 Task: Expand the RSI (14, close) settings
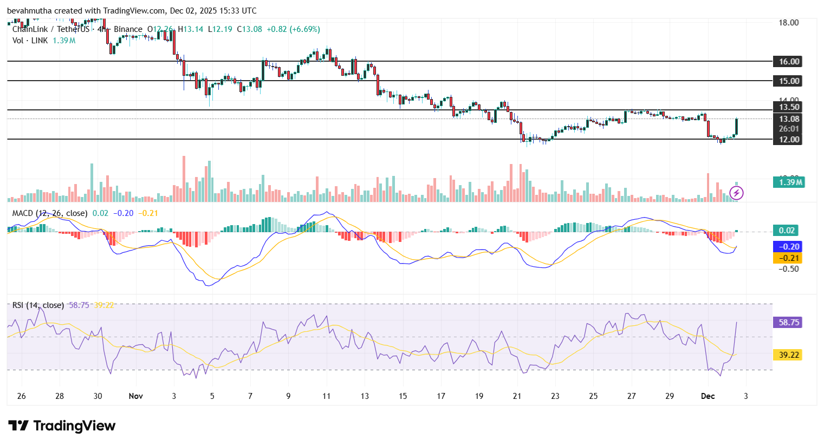pyautogui.click(x=38, y=305)
